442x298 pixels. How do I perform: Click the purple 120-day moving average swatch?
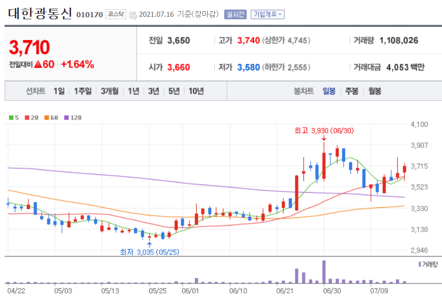[66, 118]
